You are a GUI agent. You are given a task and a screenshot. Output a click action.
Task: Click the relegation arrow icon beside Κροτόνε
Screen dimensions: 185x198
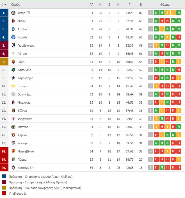pyautogui.click(x=32, y=168)
